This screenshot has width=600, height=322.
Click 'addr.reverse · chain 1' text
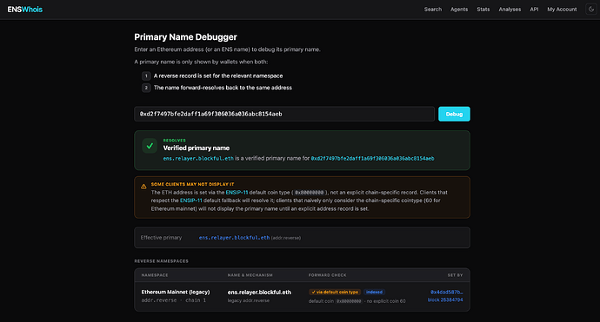[174, 300]
